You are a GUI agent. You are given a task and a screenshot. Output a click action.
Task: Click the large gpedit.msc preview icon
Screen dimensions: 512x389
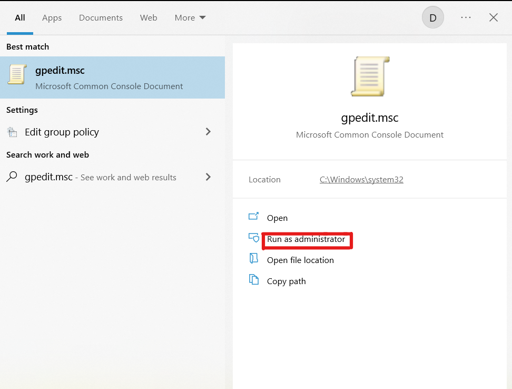point(370,76)
